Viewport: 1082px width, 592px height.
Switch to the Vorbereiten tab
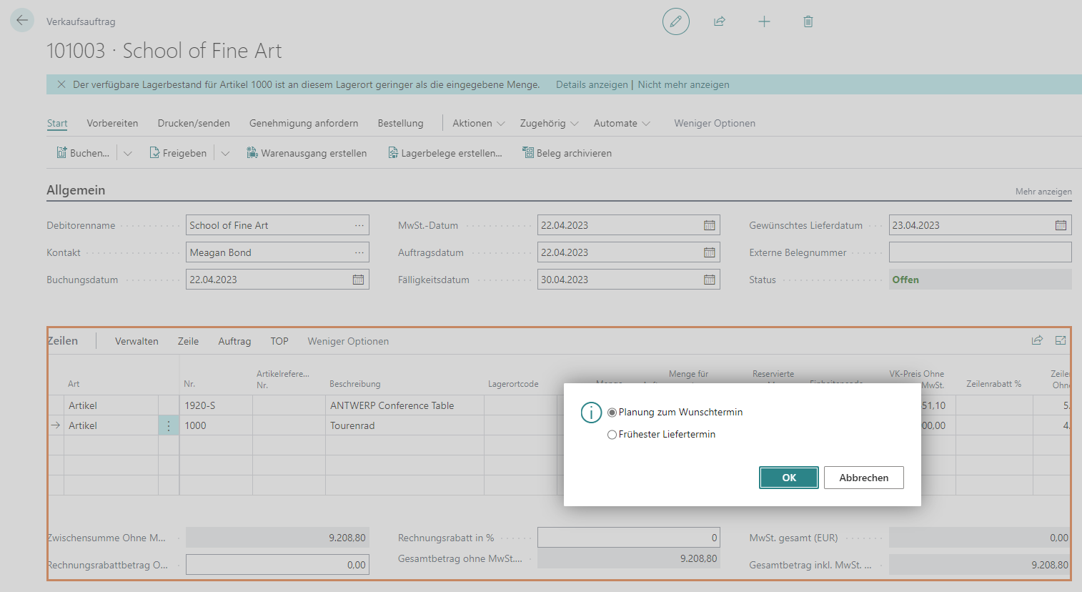click(x=112, y=123)
